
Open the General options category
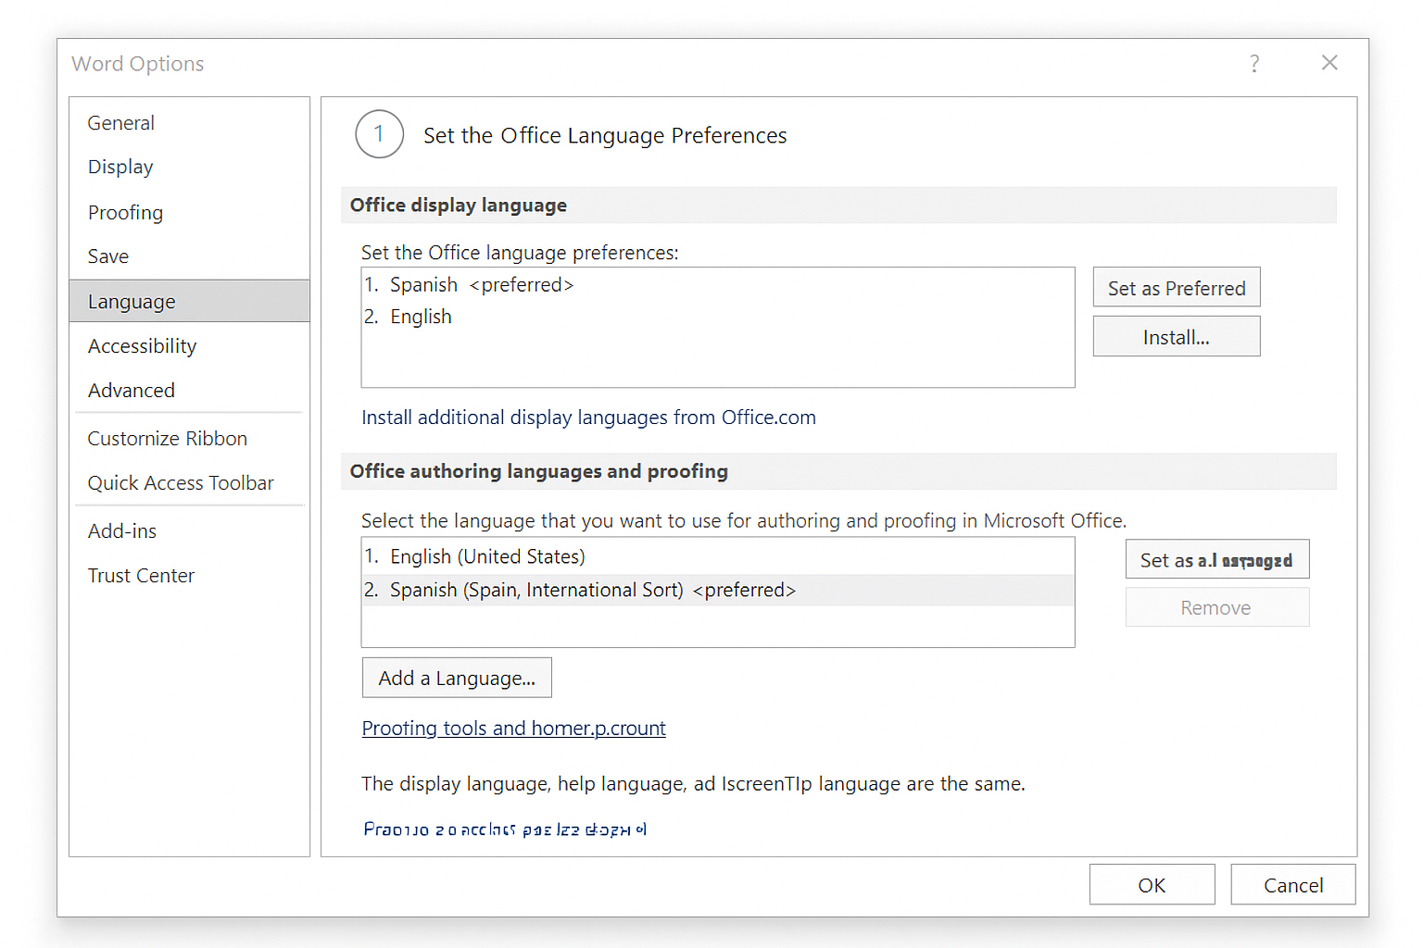point(121,123)
